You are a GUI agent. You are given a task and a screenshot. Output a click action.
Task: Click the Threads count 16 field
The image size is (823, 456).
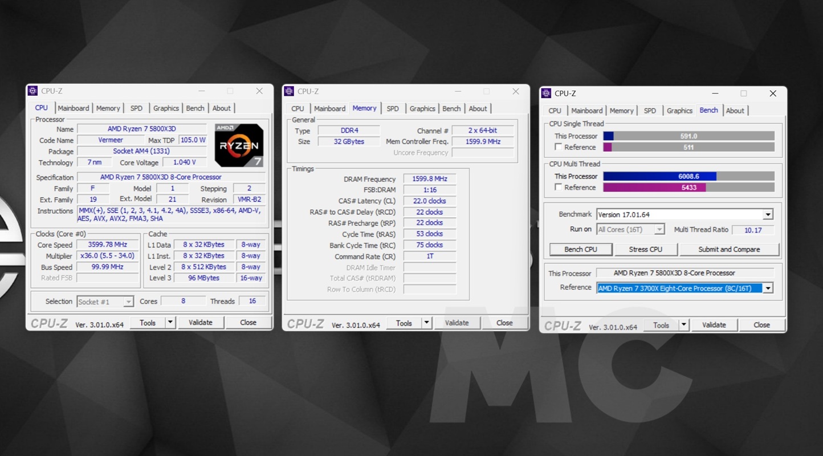(252, 301)
